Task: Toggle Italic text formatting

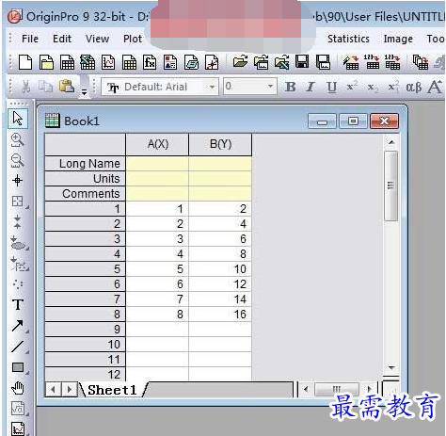Action: [x=311, y=87]
